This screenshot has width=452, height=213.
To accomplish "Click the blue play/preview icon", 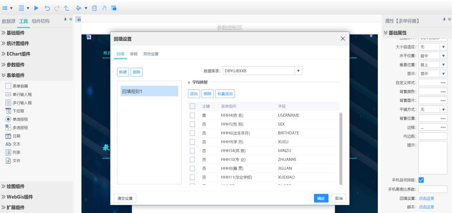I will click(x=37, y=7).
